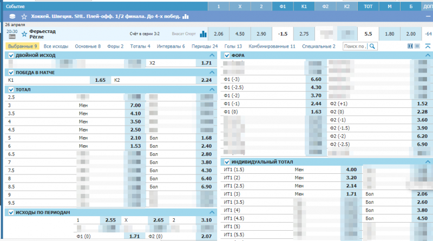Collapse all markets double-arrow icon

tap(428, 47)
